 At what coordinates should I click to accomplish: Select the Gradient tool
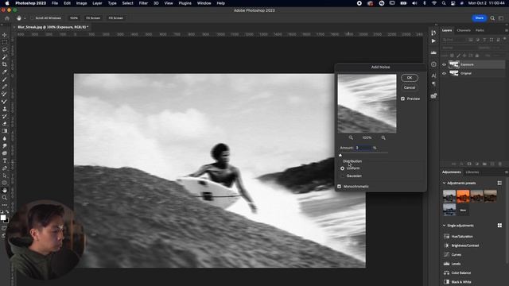pos(5,131)
